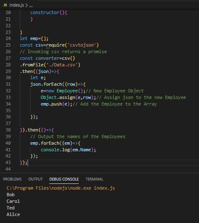Click 'let e;' on line 30

[38, 77]
